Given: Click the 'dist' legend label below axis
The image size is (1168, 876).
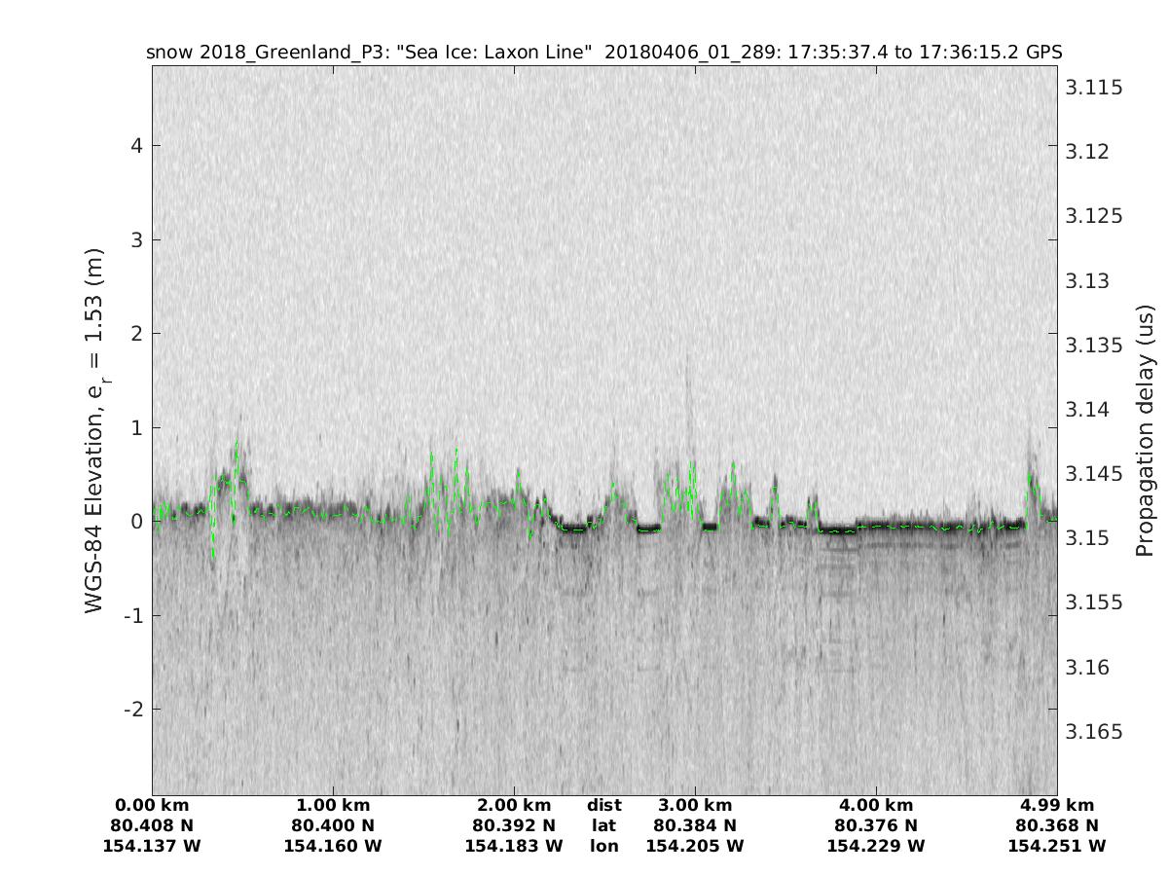Looking at the screenshot, I should click(604, 805).
